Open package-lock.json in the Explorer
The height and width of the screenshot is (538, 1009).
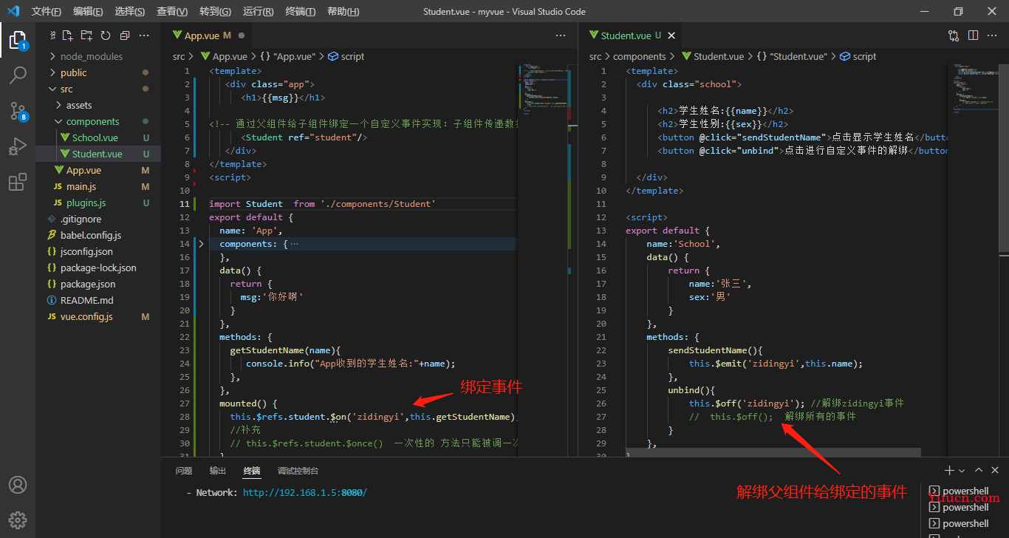click(98, 268)
